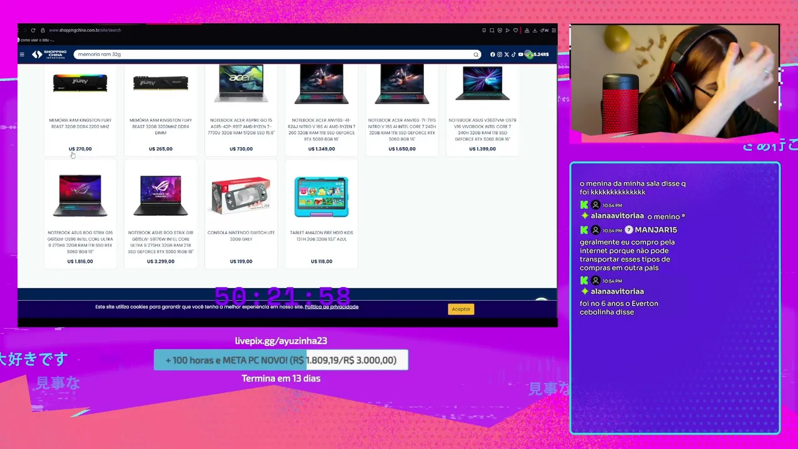Open the Acer Nitro V 16S Ryzen 7 image
The width and height of the screenshot is (798, 449).
pyautogui.click(x=322, y=83)
